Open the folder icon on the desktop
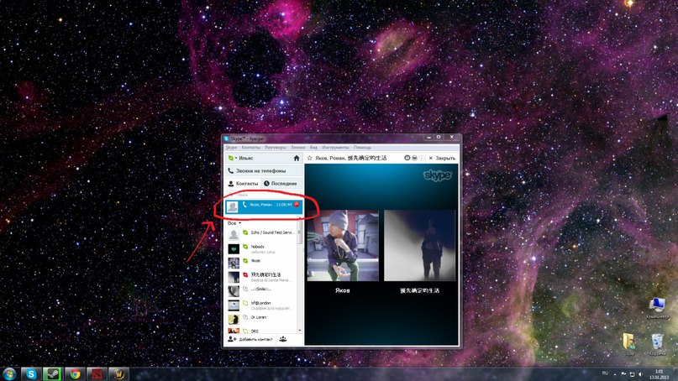This screenshot has width=678, height=381. click(630, 344)
